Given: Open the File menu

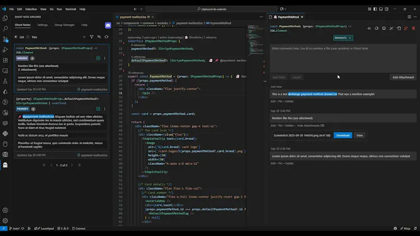Looking at the screenshot, I should tap(12, 9).
